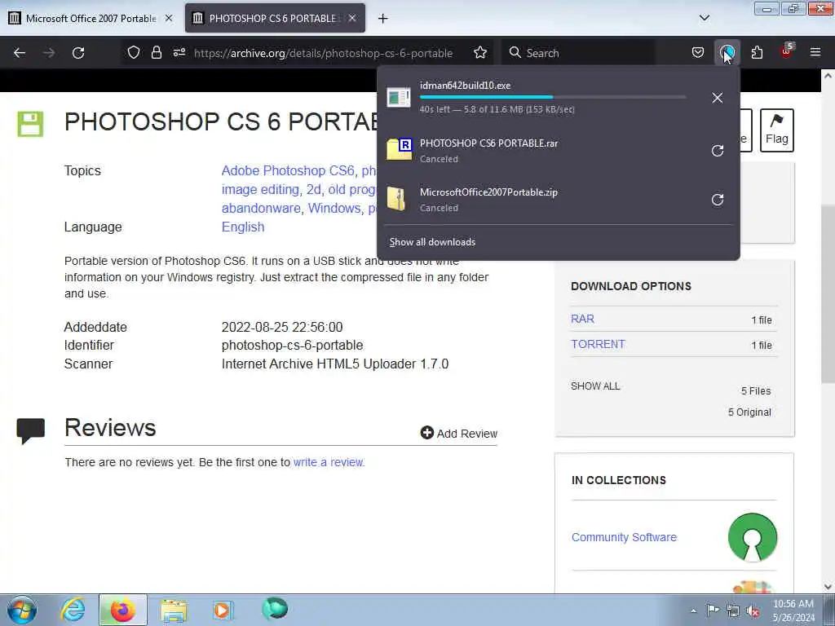Flag this item
The width and height of the screenshot is (835, 626).
(x=776, y=130)
